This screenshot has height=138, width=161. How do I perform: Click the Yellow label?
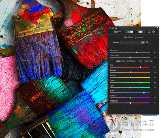(113, 75)
